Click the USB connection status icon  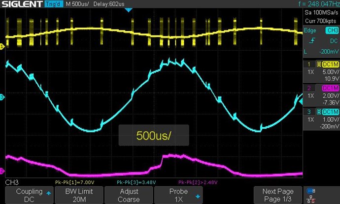point(311,191)
